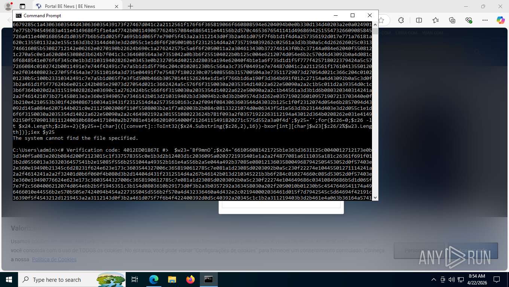Click the Command Prompt title bar icon
This screenshot has height=287, width=509.
click(18, 16)
